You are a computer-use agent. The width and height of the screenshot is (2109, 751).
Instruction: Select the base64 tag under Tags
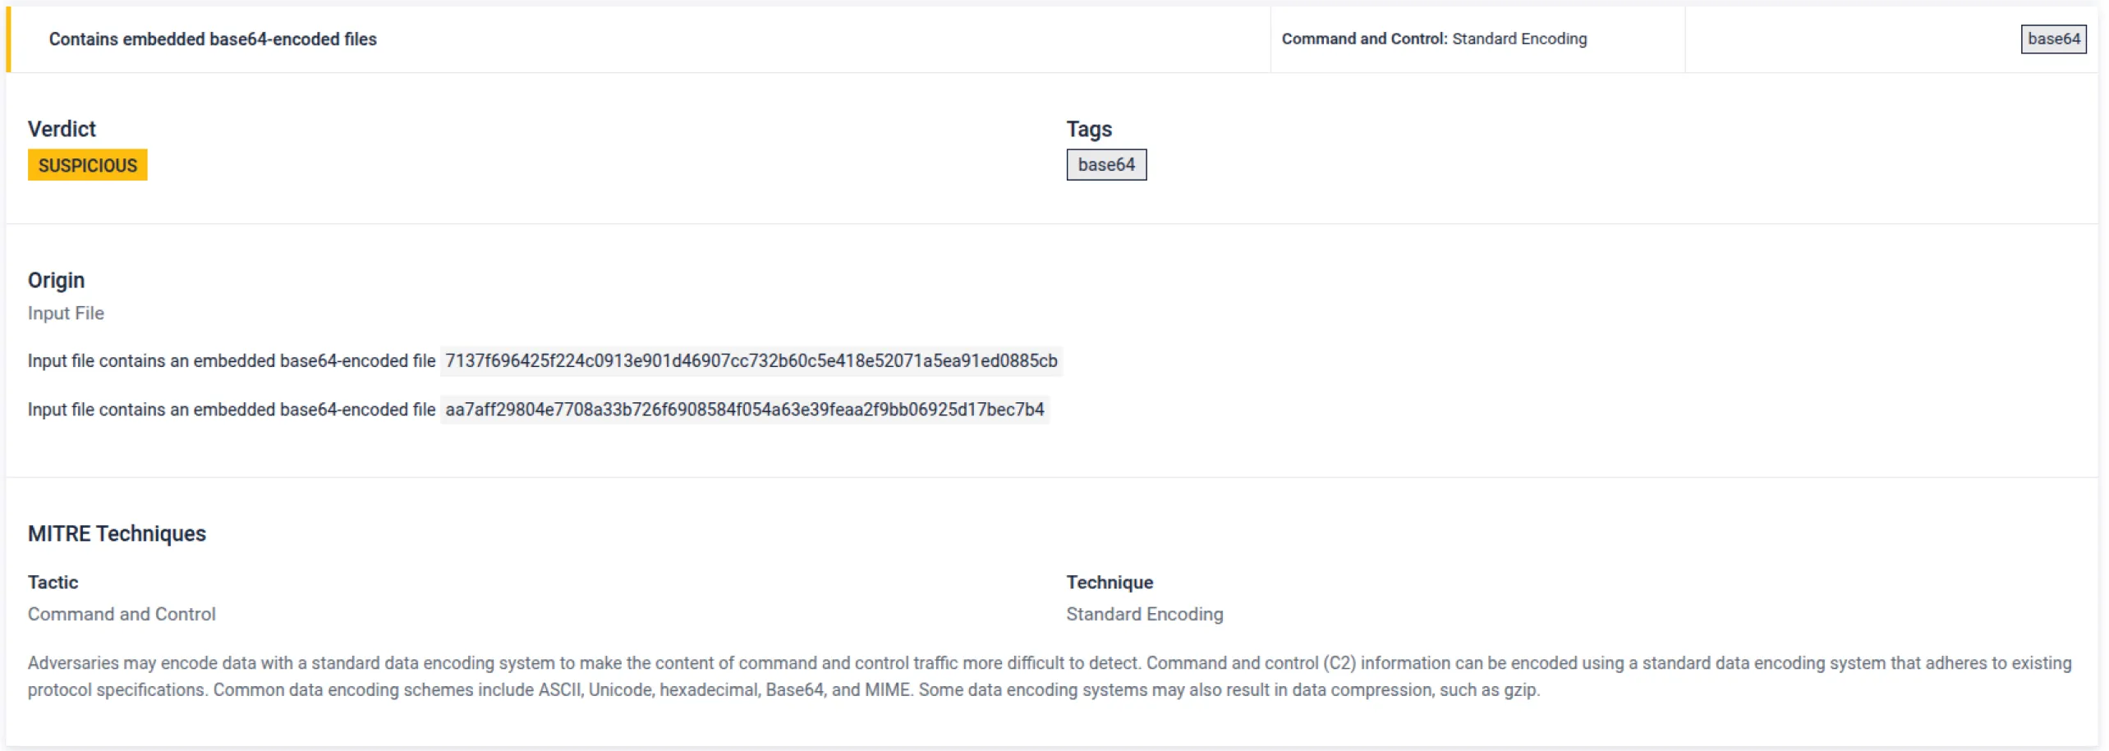[x=1106, y=164]
